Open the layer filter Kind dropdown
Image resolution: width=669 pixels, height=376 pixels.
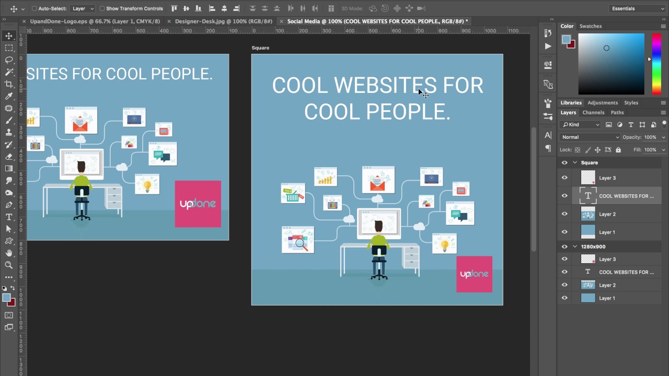pos(581,125)
